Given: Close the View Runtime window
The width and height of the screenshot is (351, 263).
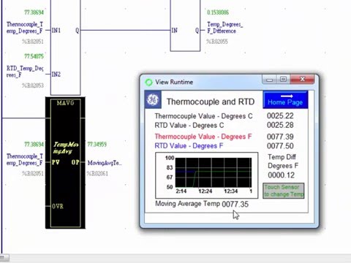Looking at the screenshot, I should point(302,80).
